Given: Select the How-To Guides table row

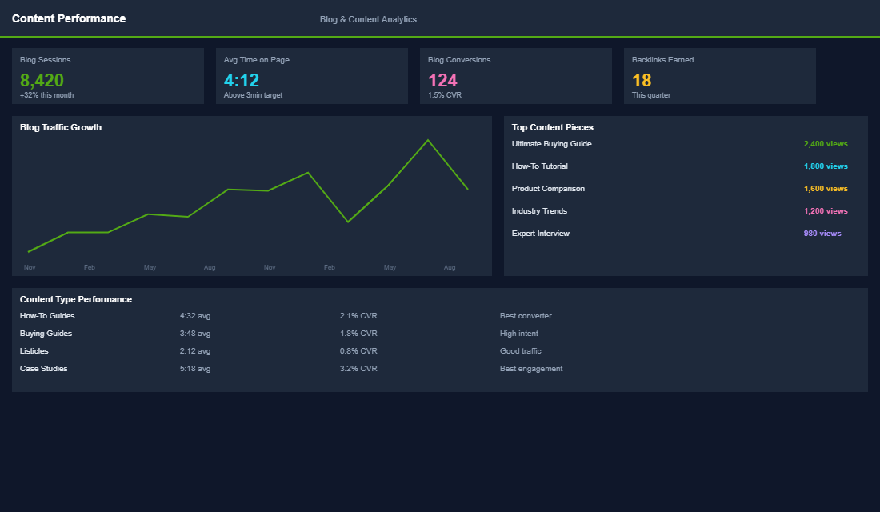Looking at the screenshot, I should (x=47, y=315).
